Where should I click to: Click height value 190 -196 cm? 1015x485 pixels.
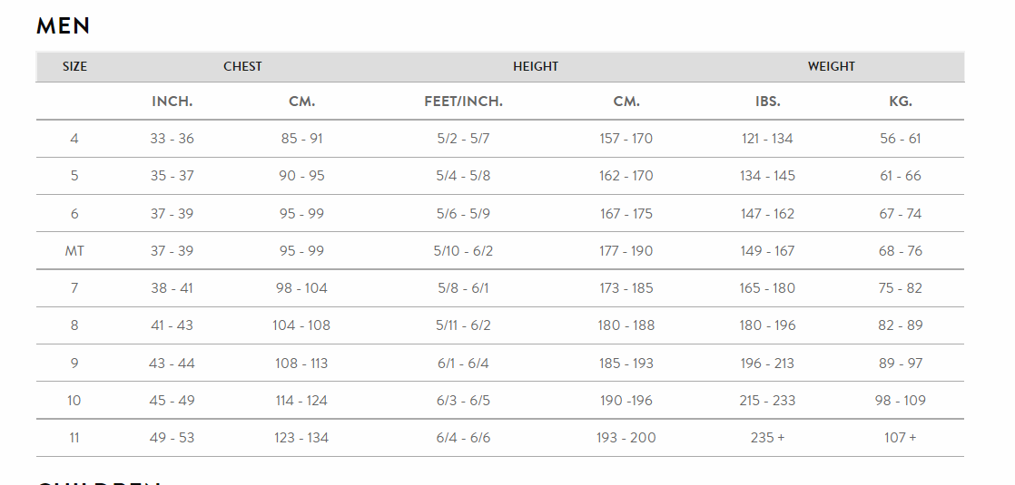(626, 401)
